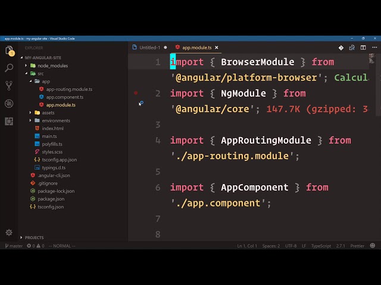Expand the assets folder arrow
The width and height of the screenshot is (381, 285).
point(30,113)
